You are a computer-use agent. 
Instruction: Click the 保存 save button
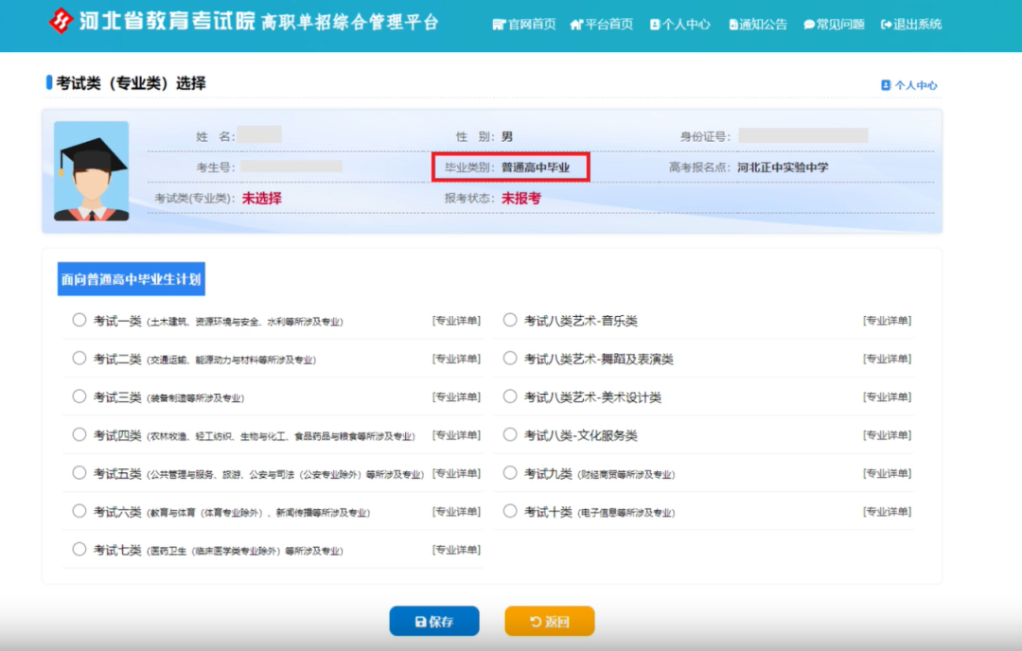tap(434, 621)
